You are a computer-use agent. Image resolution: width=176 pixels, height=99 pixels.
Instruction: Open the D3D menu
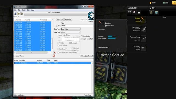(28, 10)
